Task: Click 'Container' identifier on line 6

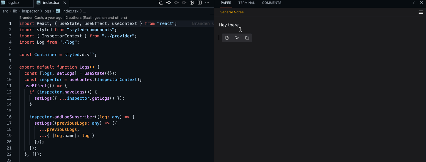Action: [45, 55]
